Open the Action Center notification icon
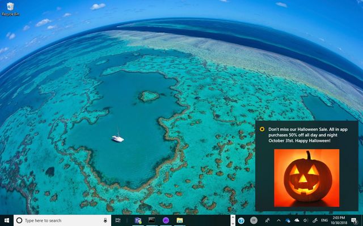 point(354,221)
